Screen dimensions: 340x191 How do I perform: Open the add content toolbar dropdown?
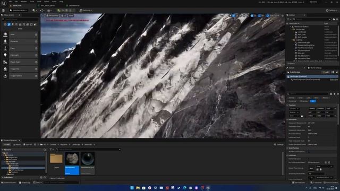pyautogui.click(x=34, y=11)
